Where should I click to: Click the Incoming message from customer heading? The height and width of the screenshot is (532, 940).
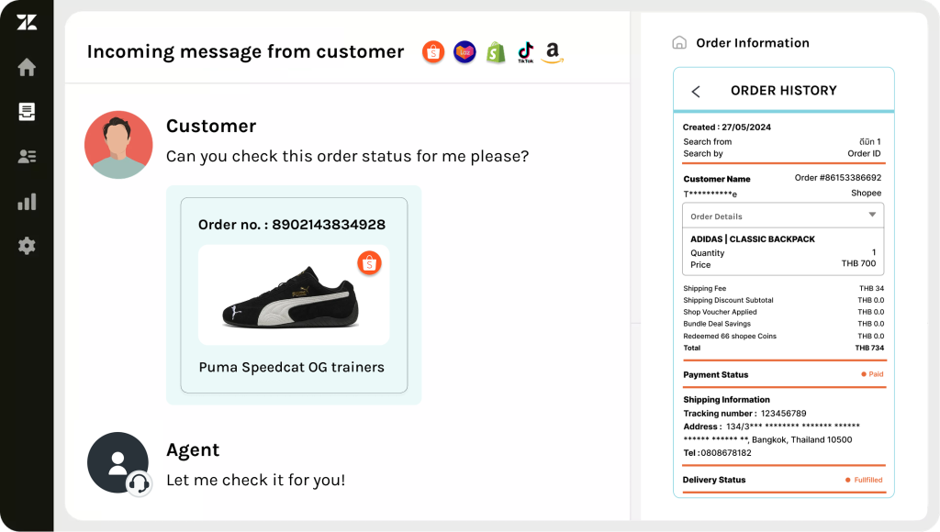(245, 52)
